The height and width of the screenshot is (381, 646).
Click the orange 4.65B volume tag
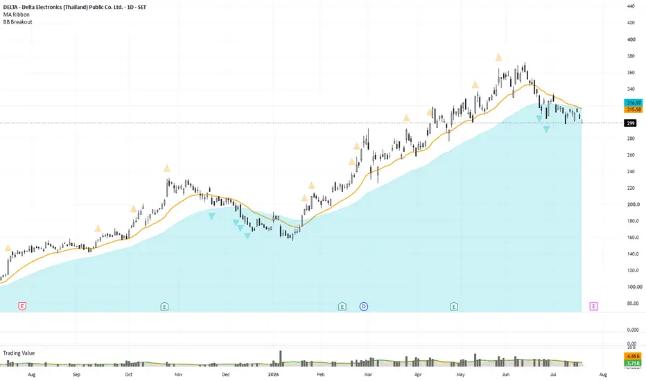click(x=634, y=356)
